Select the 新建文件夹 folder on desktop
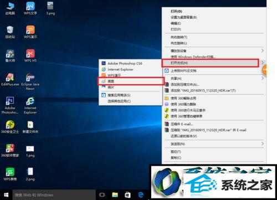Image resolution: width=277 pixels, height=200 pixels. pyautogui.click(x=30, y=127)
